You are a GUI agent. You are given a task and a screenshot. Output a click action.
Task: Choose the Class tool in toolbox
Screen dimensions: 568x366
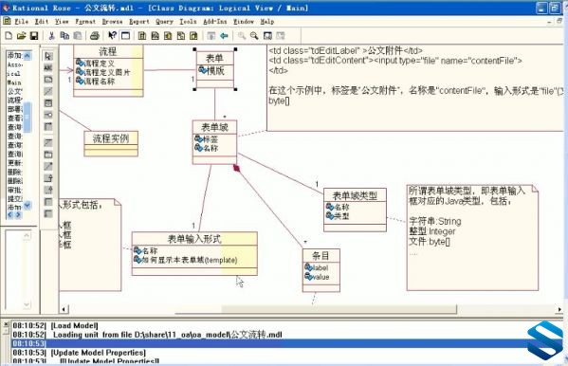[48, 103]
